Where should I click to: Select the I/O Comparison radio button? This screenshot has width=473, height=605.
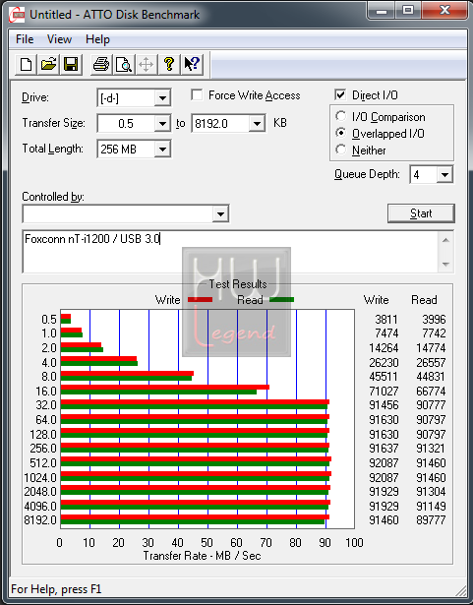click(341, 116)
